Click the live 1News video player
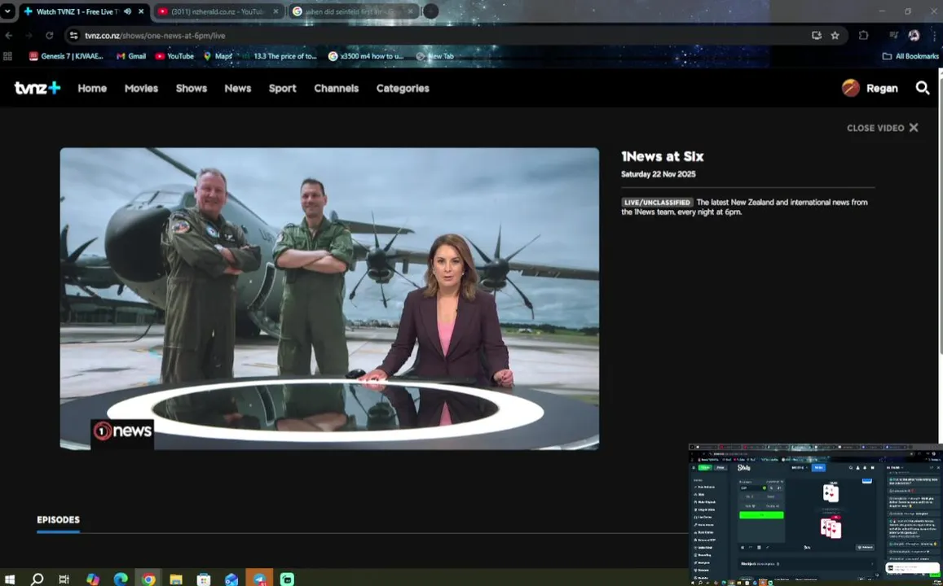This screenshot has width=943, height=586. coord(329,299)
